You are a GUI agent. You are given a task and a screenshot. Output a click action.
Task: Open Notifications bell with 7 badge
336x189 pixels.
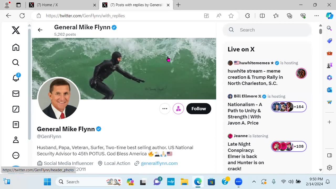(x=16, y=78)
